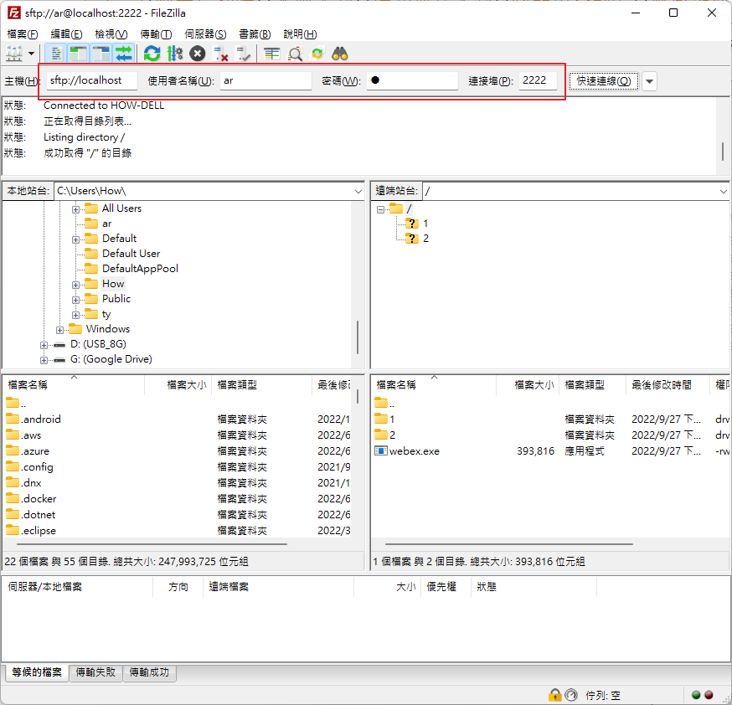Select webex.exe in remote list

(x=550, y=451)
